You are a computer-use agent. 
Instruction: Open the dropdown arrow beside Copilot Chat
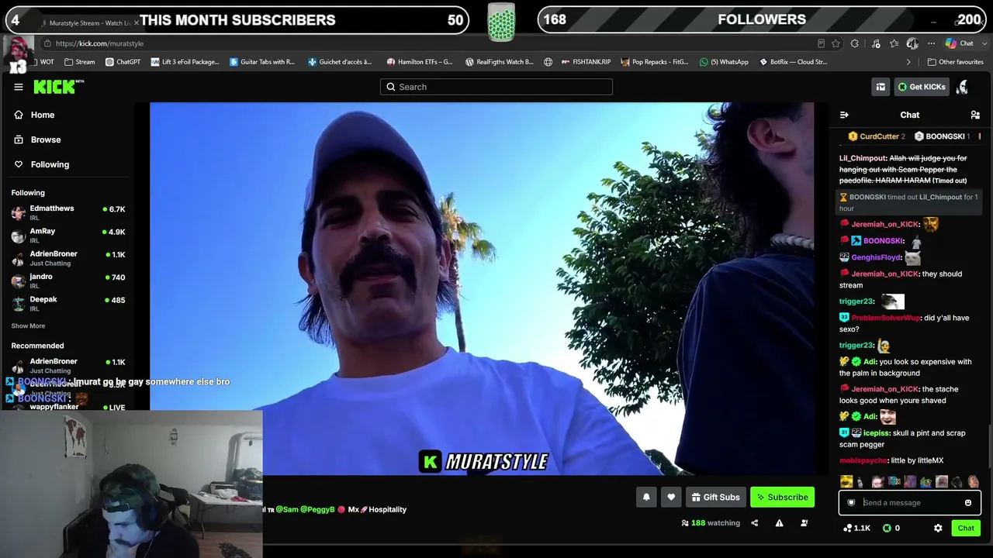coord(983,43)
